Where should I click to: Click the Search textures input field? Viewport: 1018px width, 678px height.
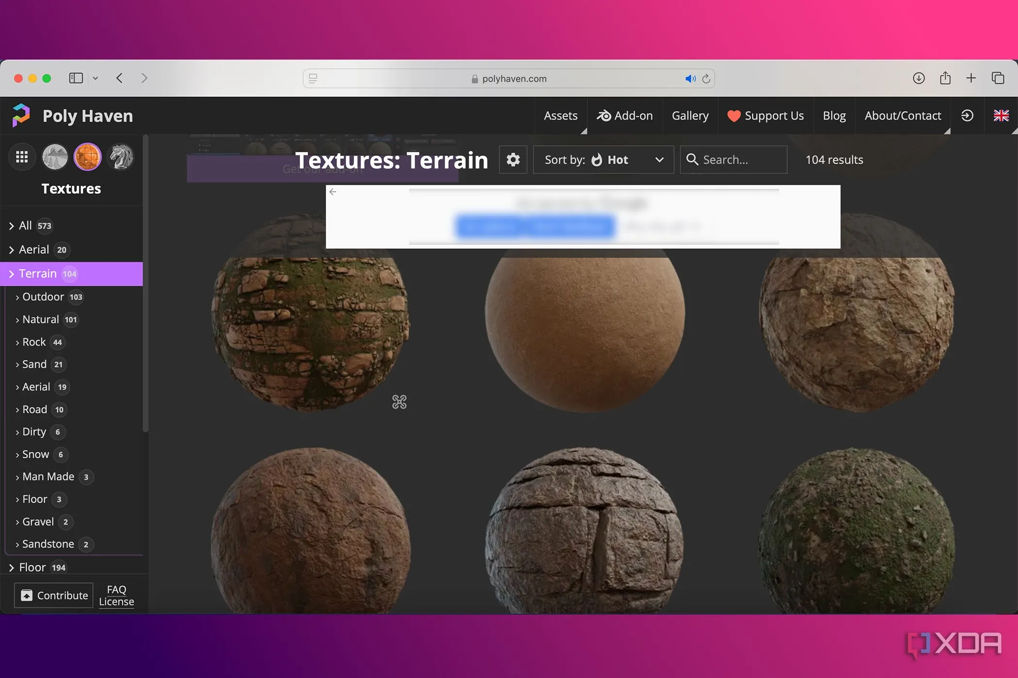[x=733, y=159]
